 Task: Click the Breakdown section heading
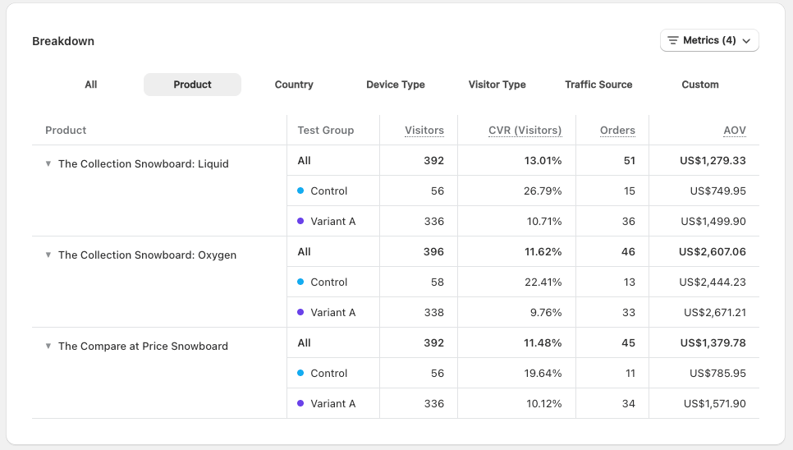point(63,41)
